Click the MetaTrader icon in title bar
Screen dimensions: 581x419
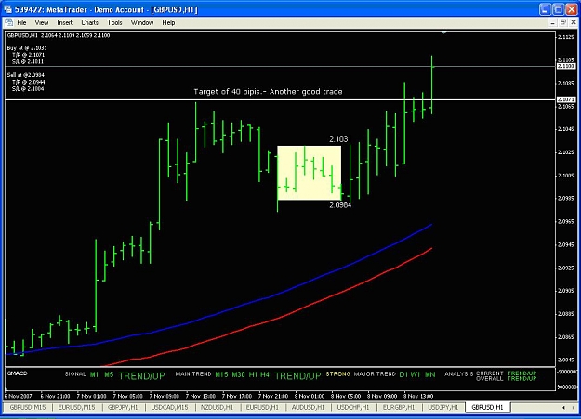tap(7, 9)
